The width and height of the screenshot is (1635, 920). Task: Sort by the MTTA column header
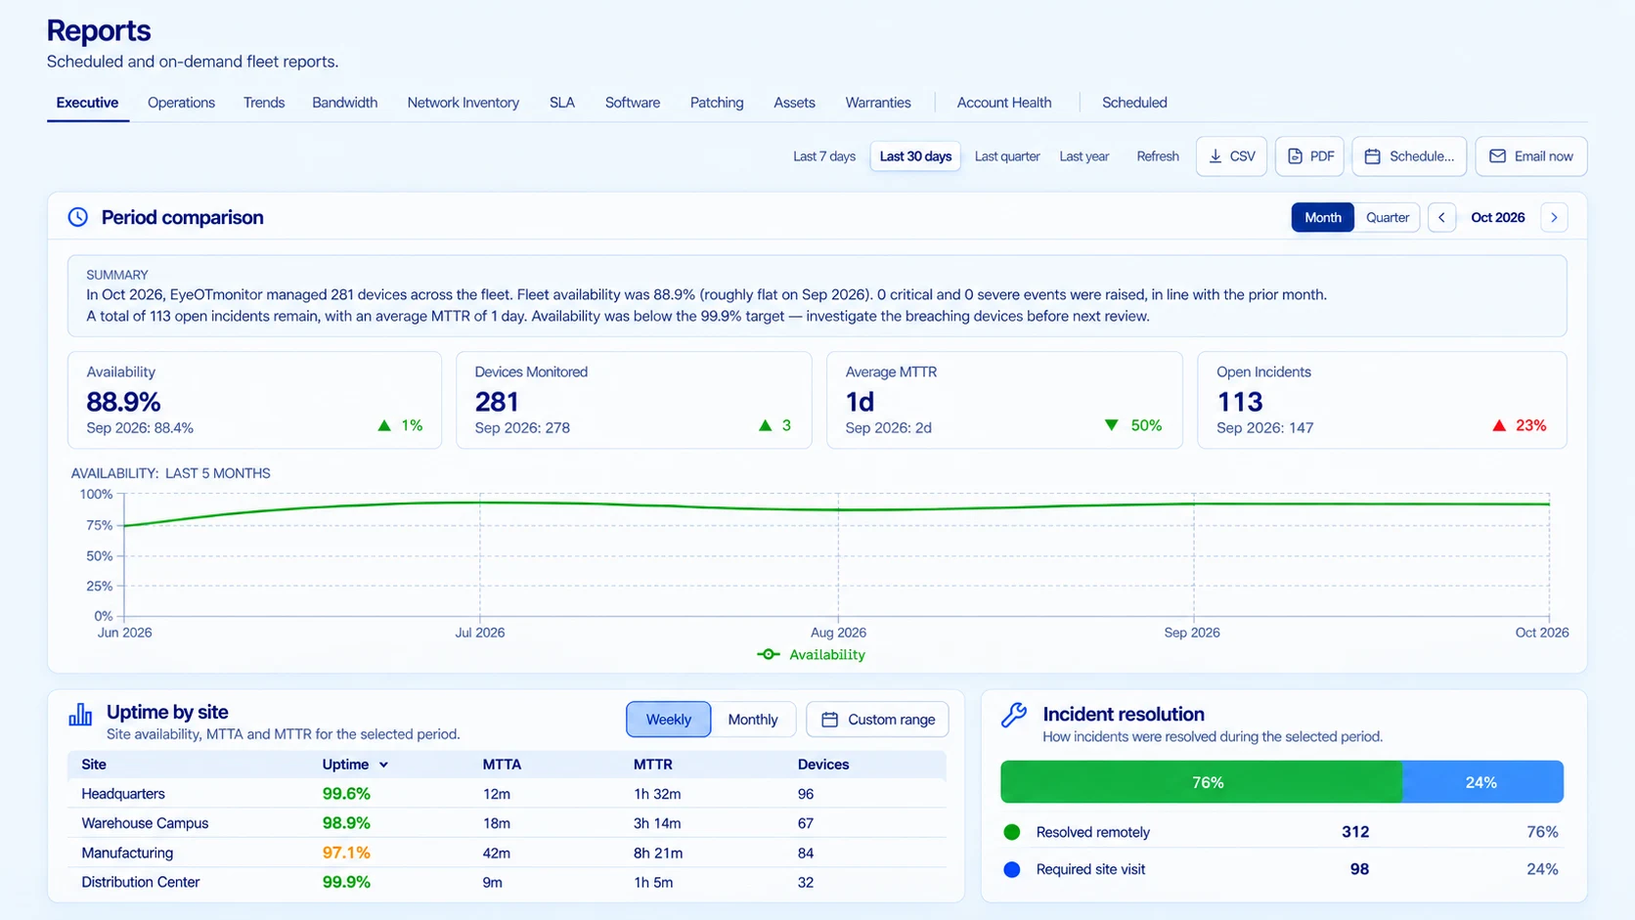point(502,765)
